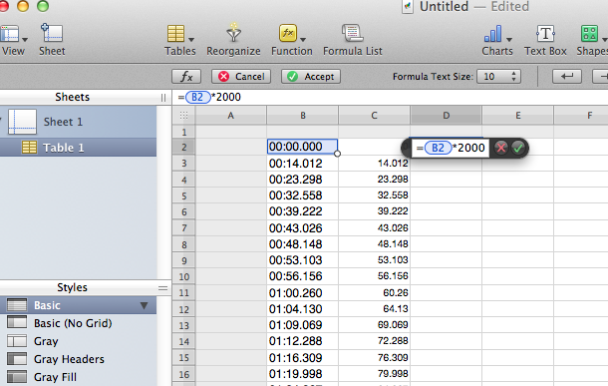Click the Reorganize funnel icon
The image size is (608, 386).
point(233,33)
